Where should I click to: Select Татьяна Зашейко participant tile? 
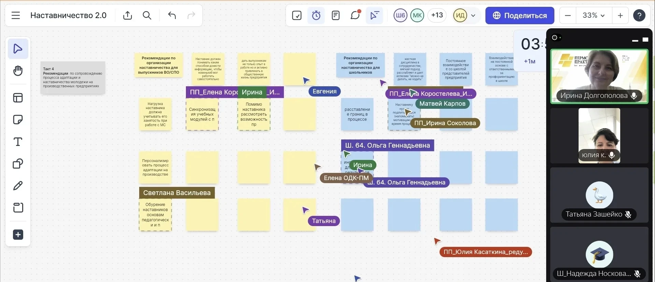599,195
